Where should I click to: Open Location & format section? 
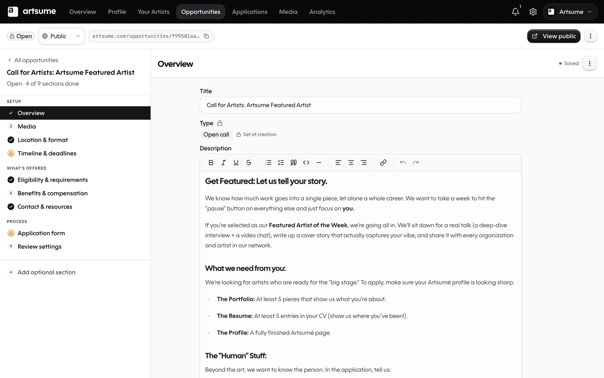pos(75,140)
